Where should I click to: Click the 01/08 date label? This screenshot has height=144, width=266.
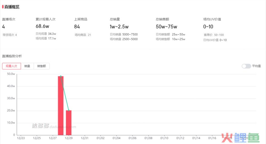[x=148, y=138]
